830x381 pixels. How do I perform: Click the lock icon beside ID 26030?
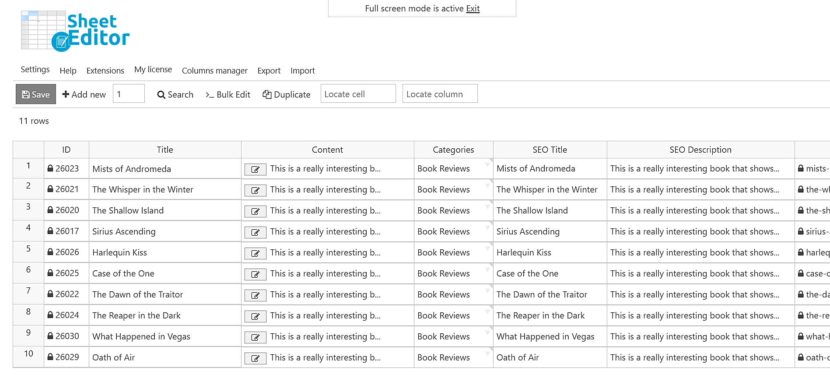coord(50,336)
